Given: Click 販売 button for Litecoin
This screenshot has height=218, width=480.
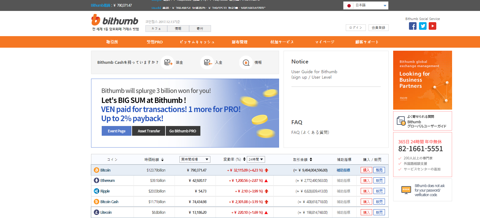Looking at the screenshot, I should [x=379, y=212].
